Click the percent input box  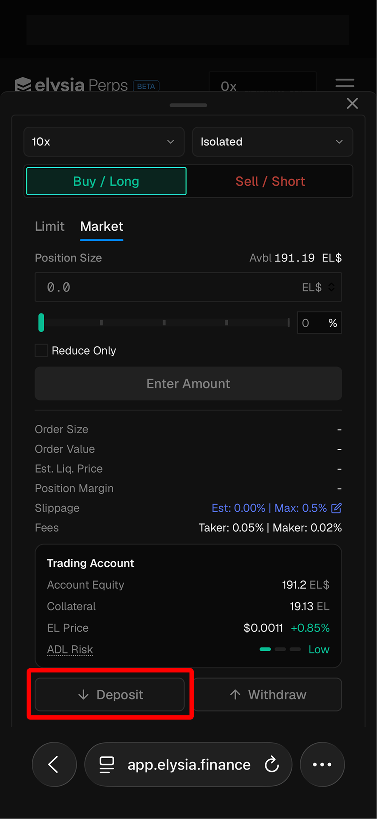tap(320, 323)
